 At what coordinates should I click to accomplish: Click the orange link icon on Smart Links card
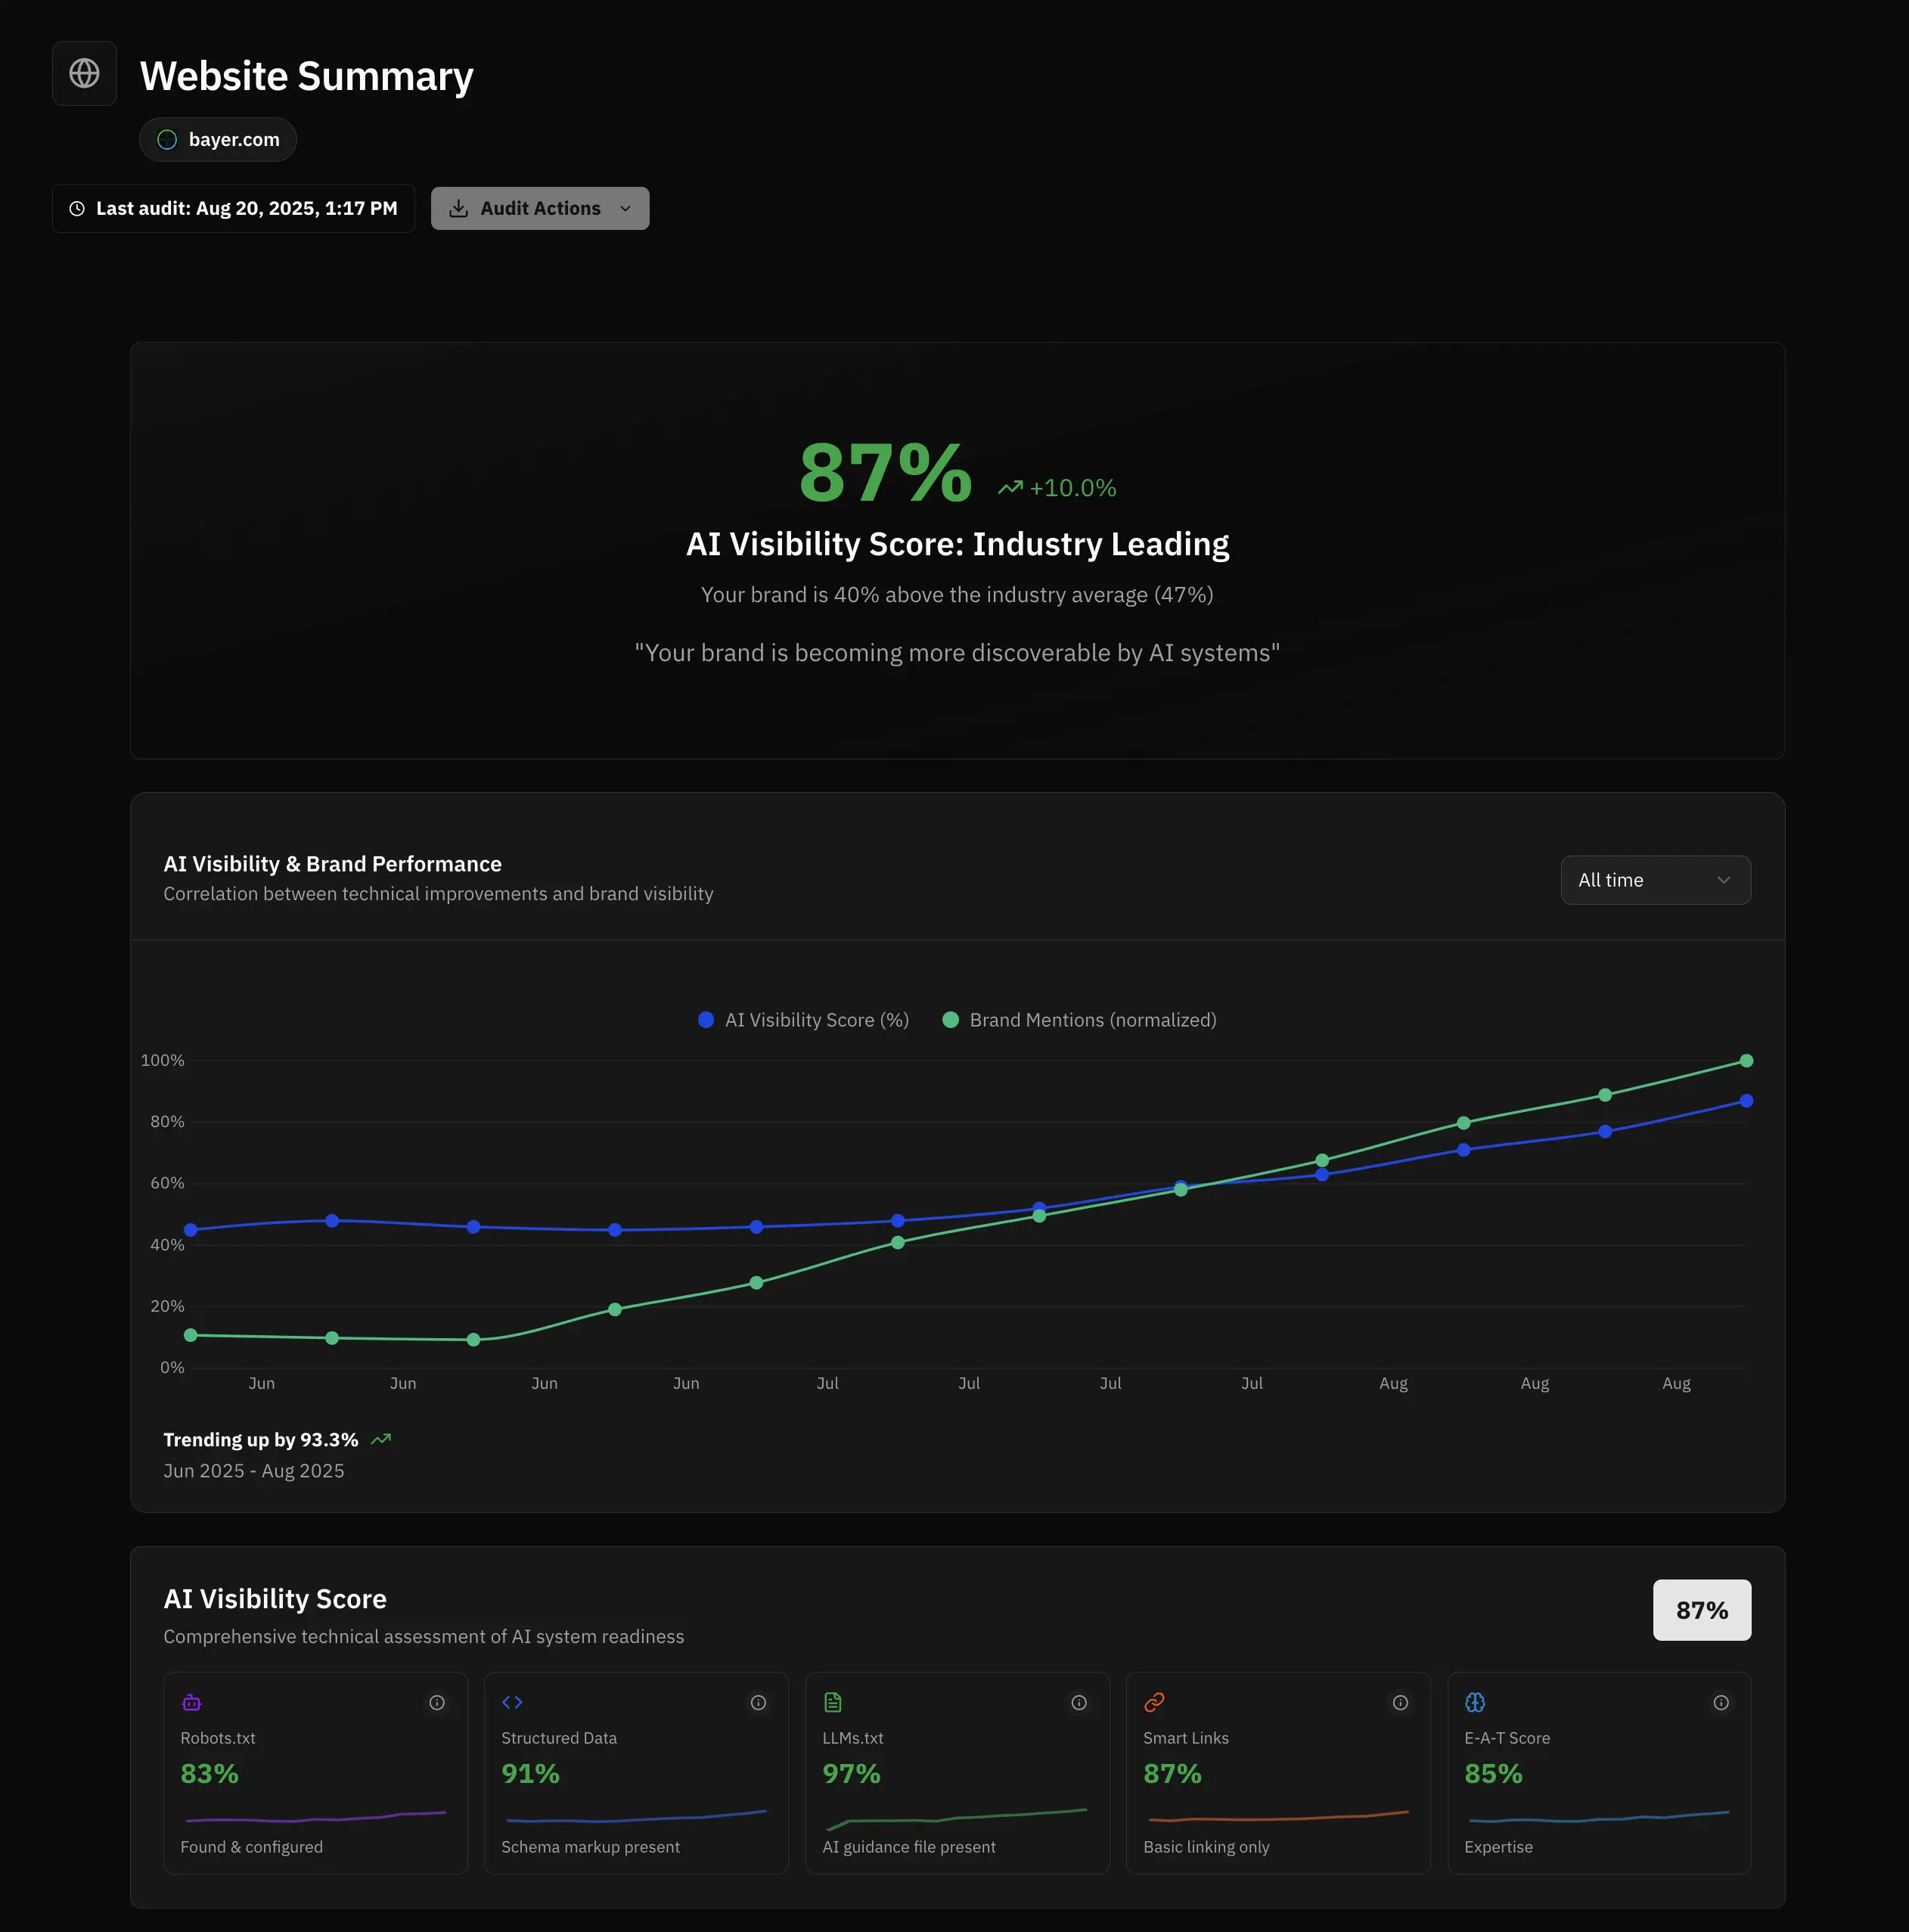point(1154,1702)
